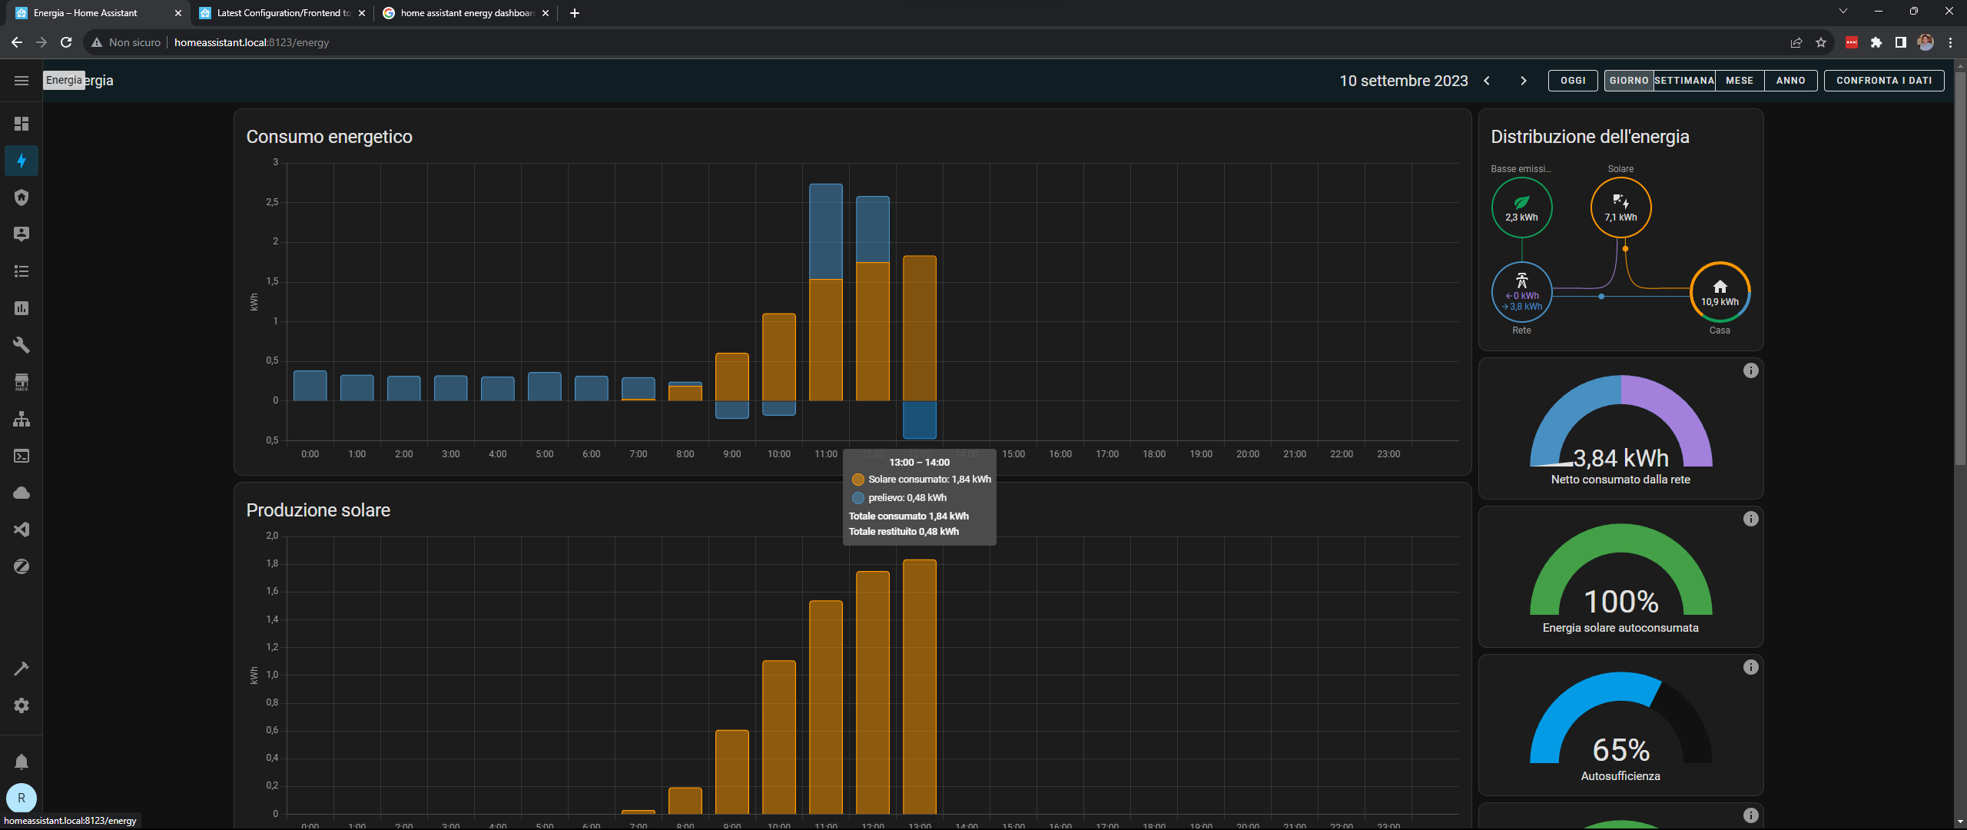Open notifications via the bell icon
This screenshot has height=830, width=1967.
22,762
